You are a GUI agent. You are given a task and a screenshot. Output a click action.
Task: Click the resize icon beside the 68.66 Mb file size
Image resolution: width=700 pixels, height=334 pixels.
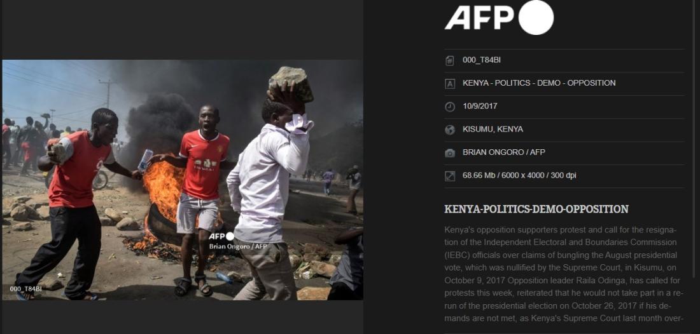pyautogui.click(x=450, y=177)
